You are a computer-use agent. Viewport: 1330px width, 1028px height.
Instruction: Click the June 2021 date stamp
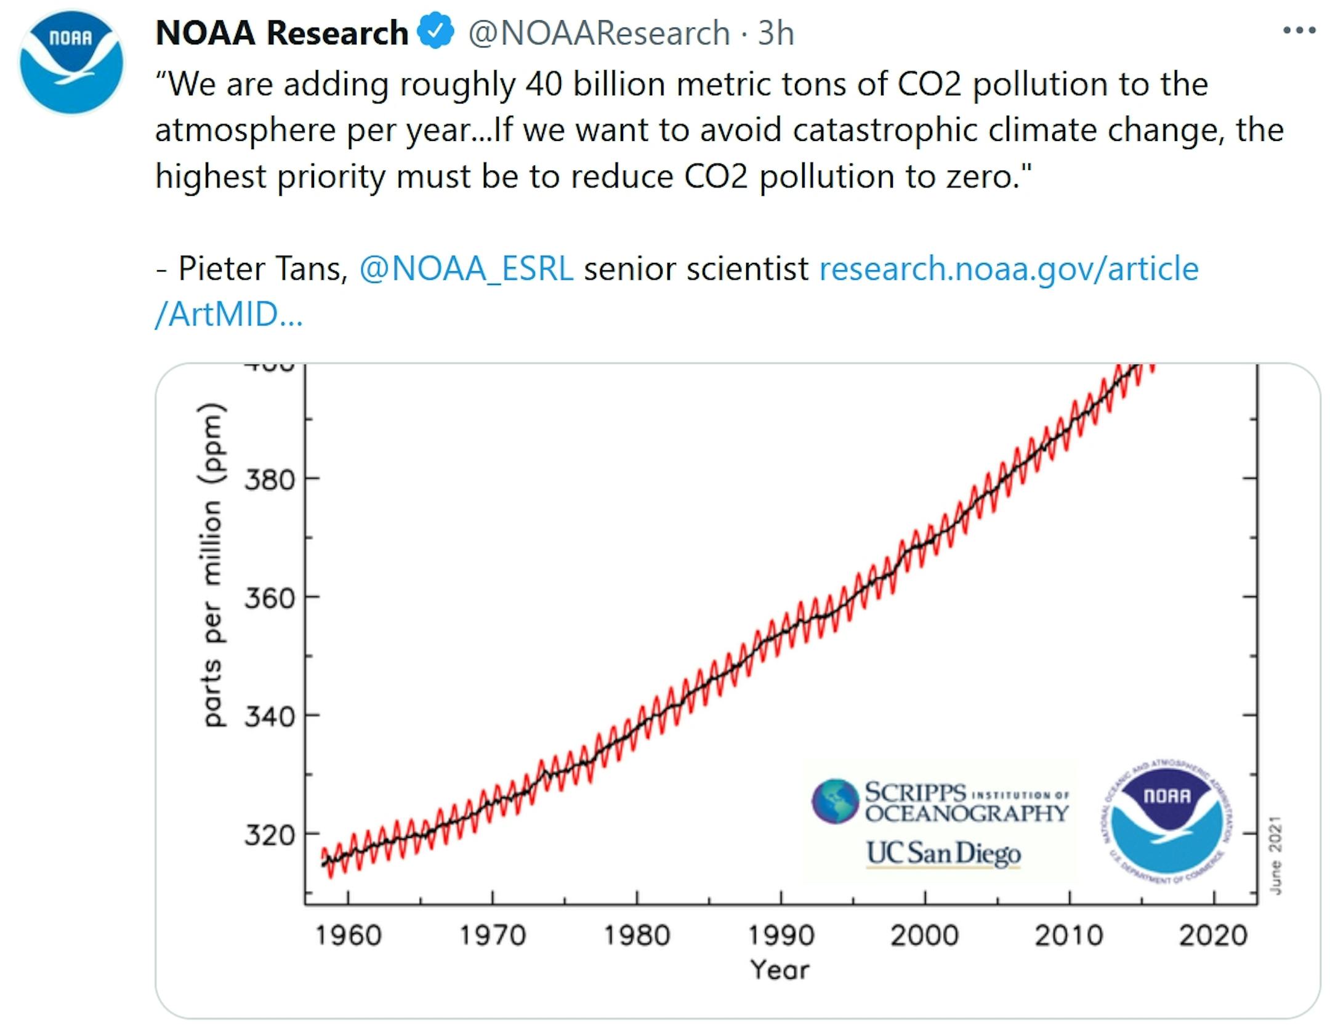[1275, 856]
